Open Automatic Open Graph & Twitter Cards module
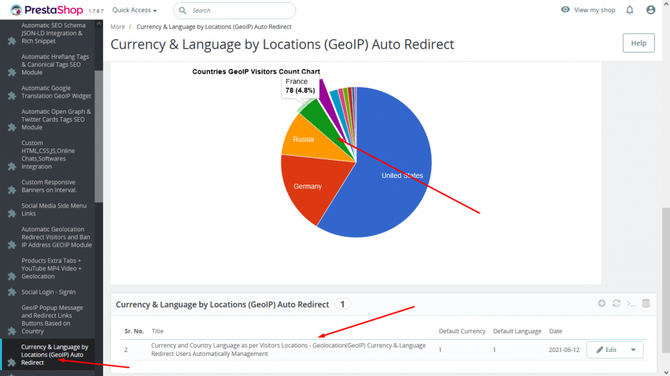Screen dimensions: 670x376 tap(56, 120)
